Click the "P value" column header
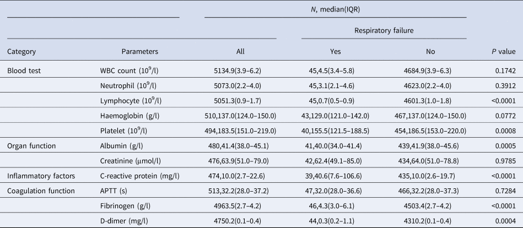 [503, 52]
